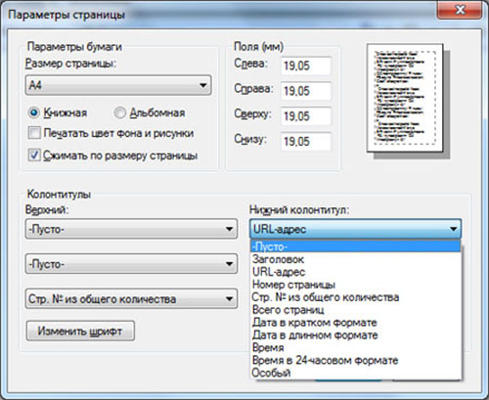
Task: Close the Параметры страницы dialog
Action: pyautogui.click(x=460, y=11)
